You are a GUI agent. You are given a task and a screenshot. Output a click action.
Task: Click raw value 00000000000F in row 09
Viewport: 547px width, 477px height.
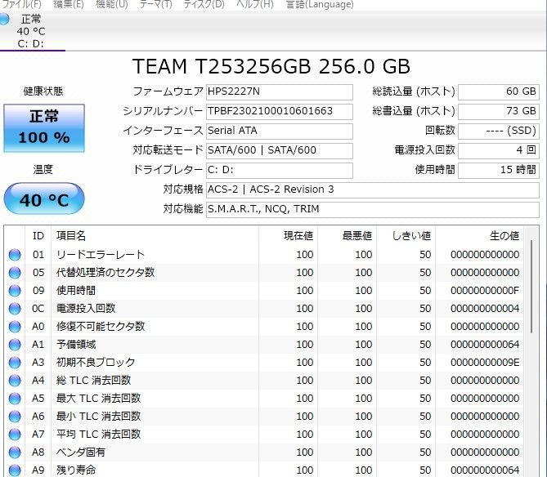pyautogui.click(x=485, y=291)
